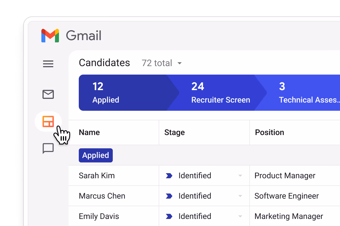This screenshot has width=340, height=226.
Task: Click the stage arrow icon for Emily Davis
Action: click(x=169, y=216)
